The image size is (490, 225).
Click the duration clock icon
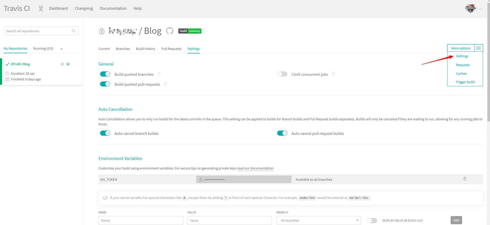7,73
